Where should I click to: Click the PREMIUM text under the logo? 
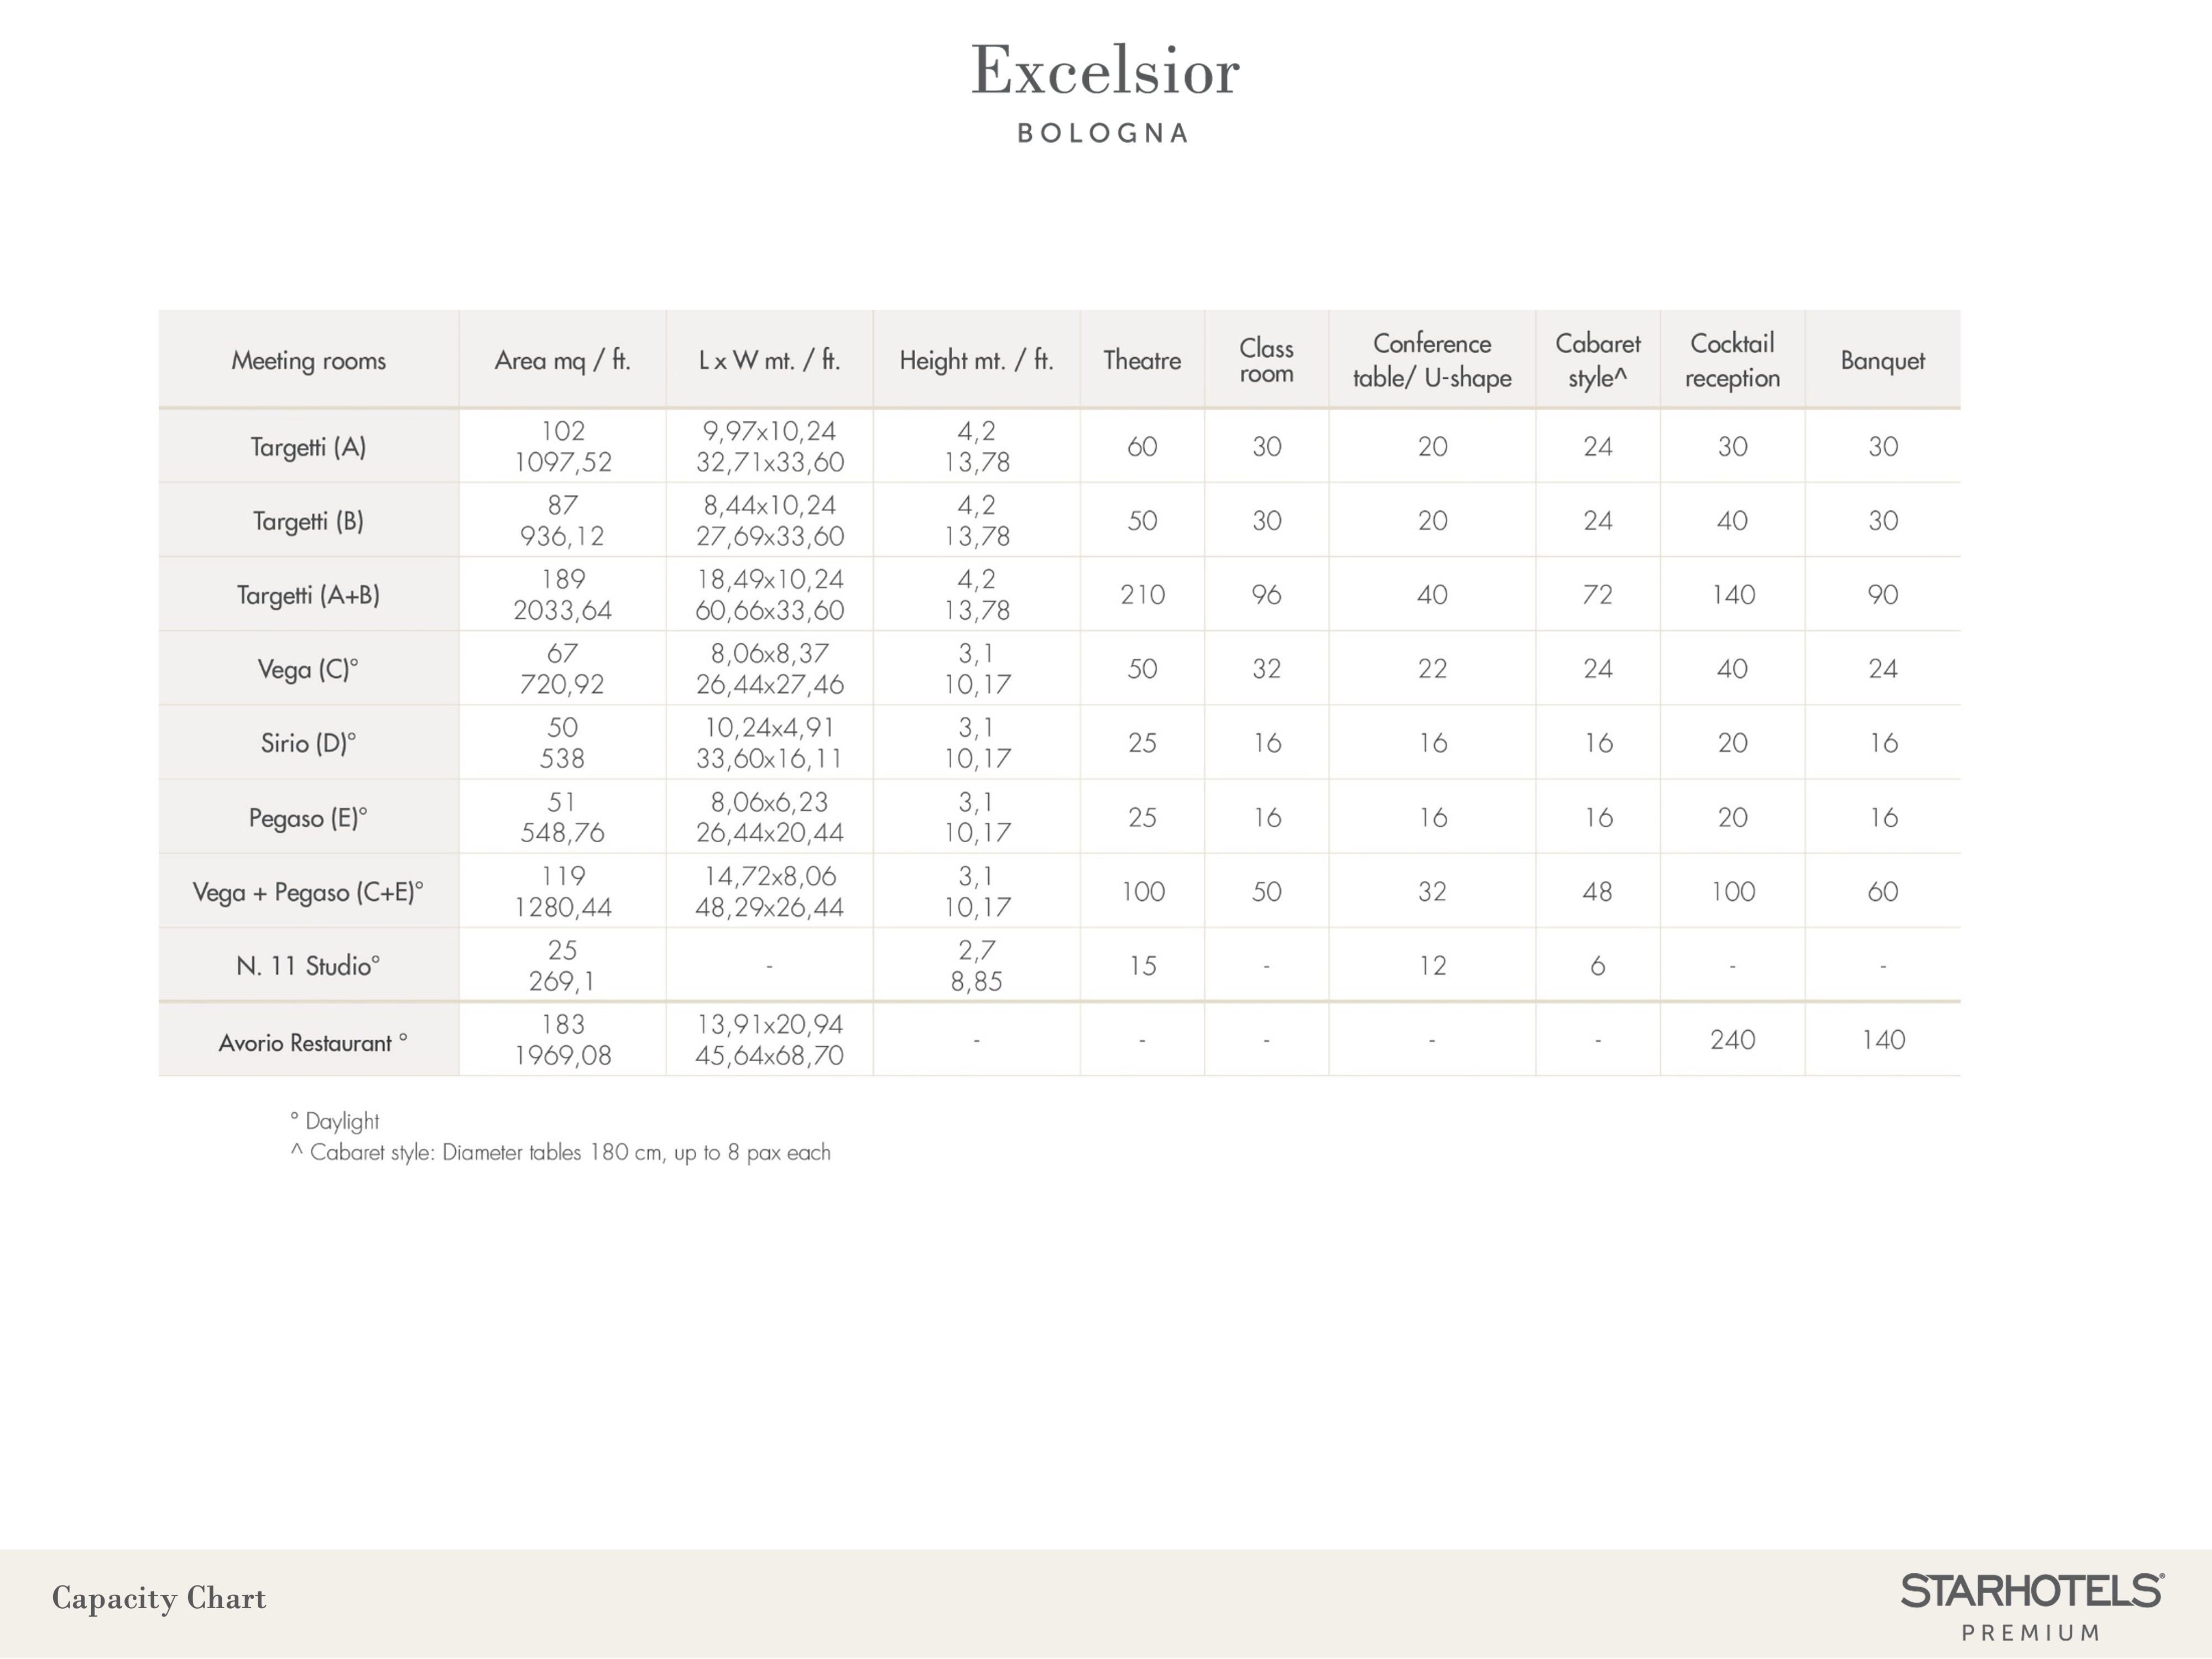[x=2031, y=1633]
